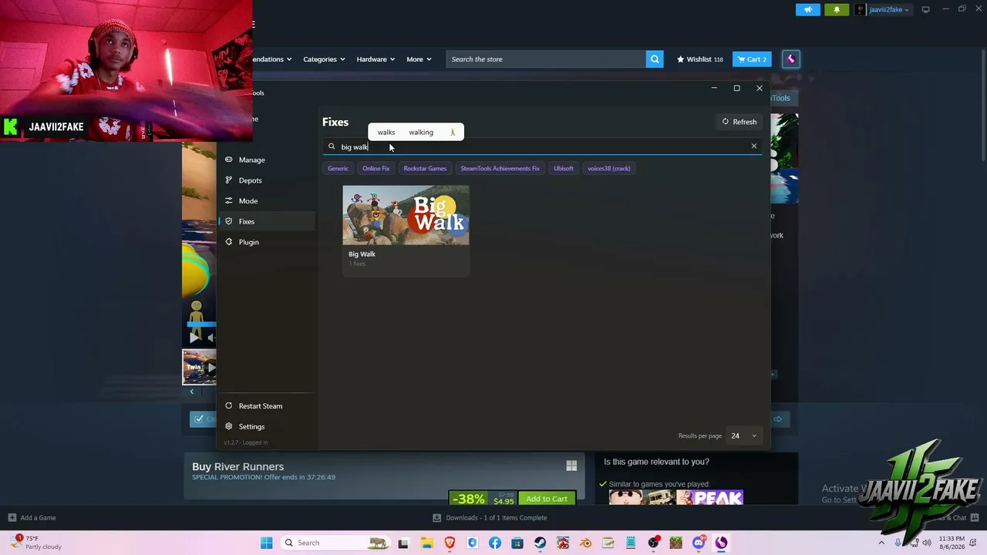Open the green notifications bell
987x555 pixels.
[837, 9]
